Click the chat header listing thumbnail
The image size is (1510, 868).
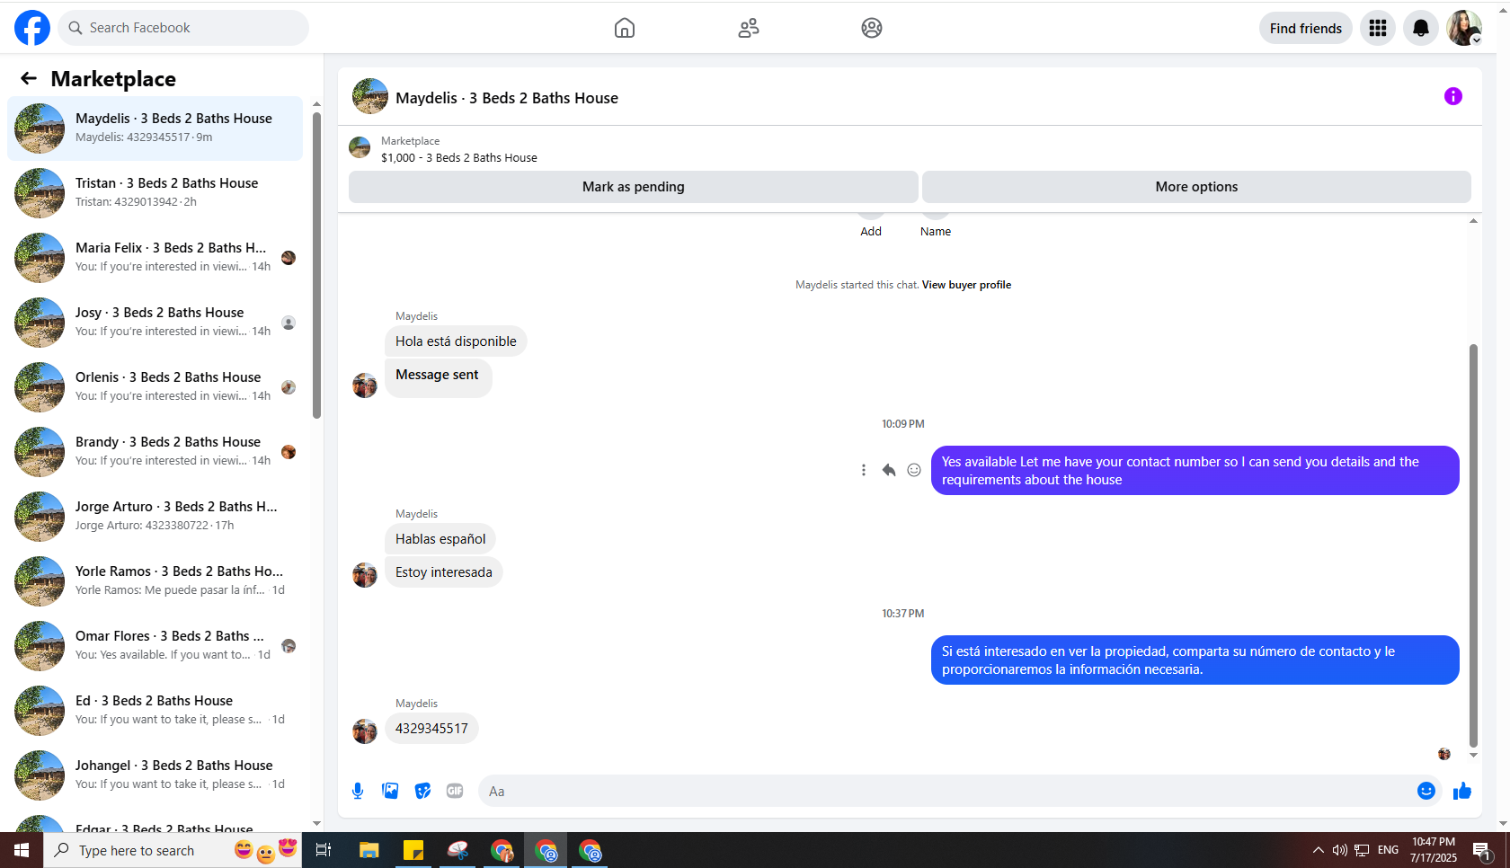pyautogui.click(x=370, y=96)
